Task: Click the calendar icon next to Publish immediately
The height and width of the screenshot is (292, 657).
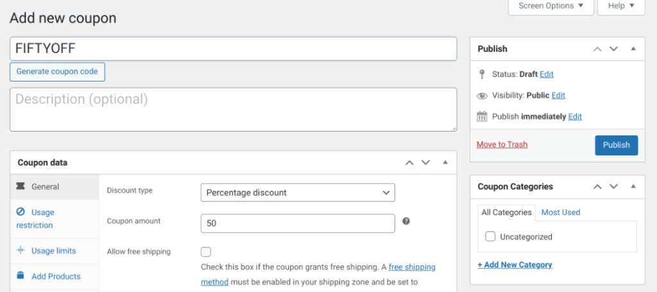Action: click(x=482, y=116)
